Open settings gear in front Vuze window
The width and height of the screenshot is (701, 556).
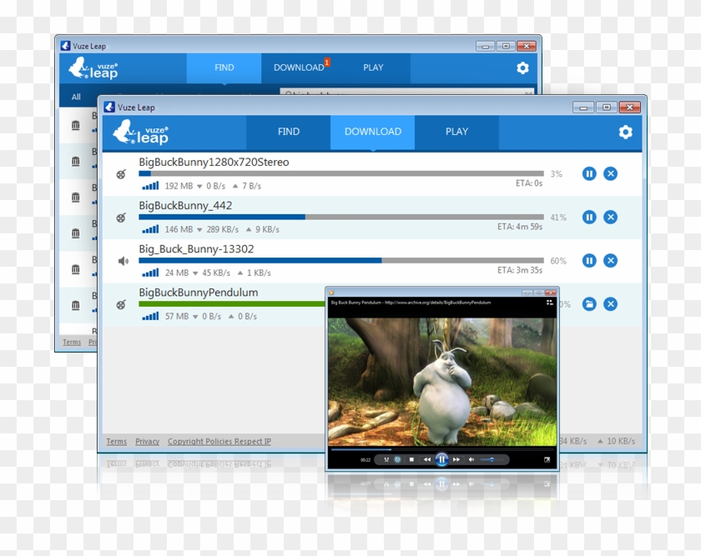(625, 132)
